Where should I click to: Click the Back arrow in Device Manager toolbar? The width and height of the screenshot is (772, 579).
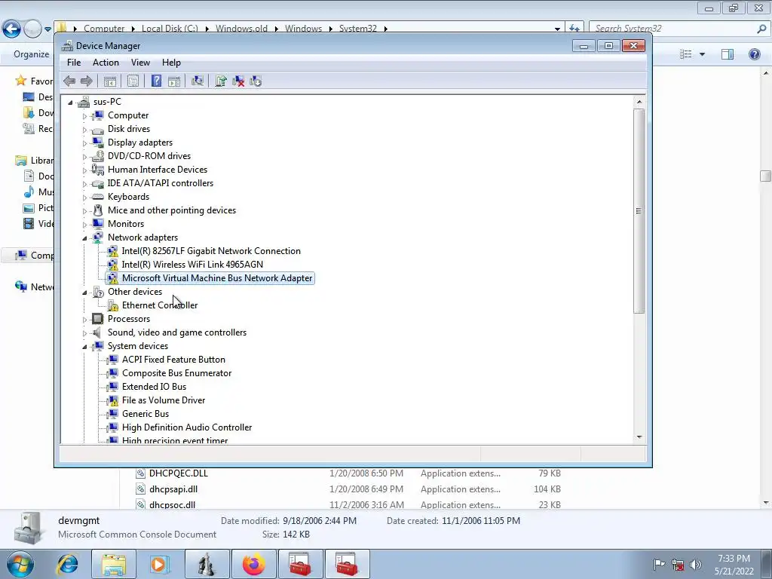(x=69, y=81)
